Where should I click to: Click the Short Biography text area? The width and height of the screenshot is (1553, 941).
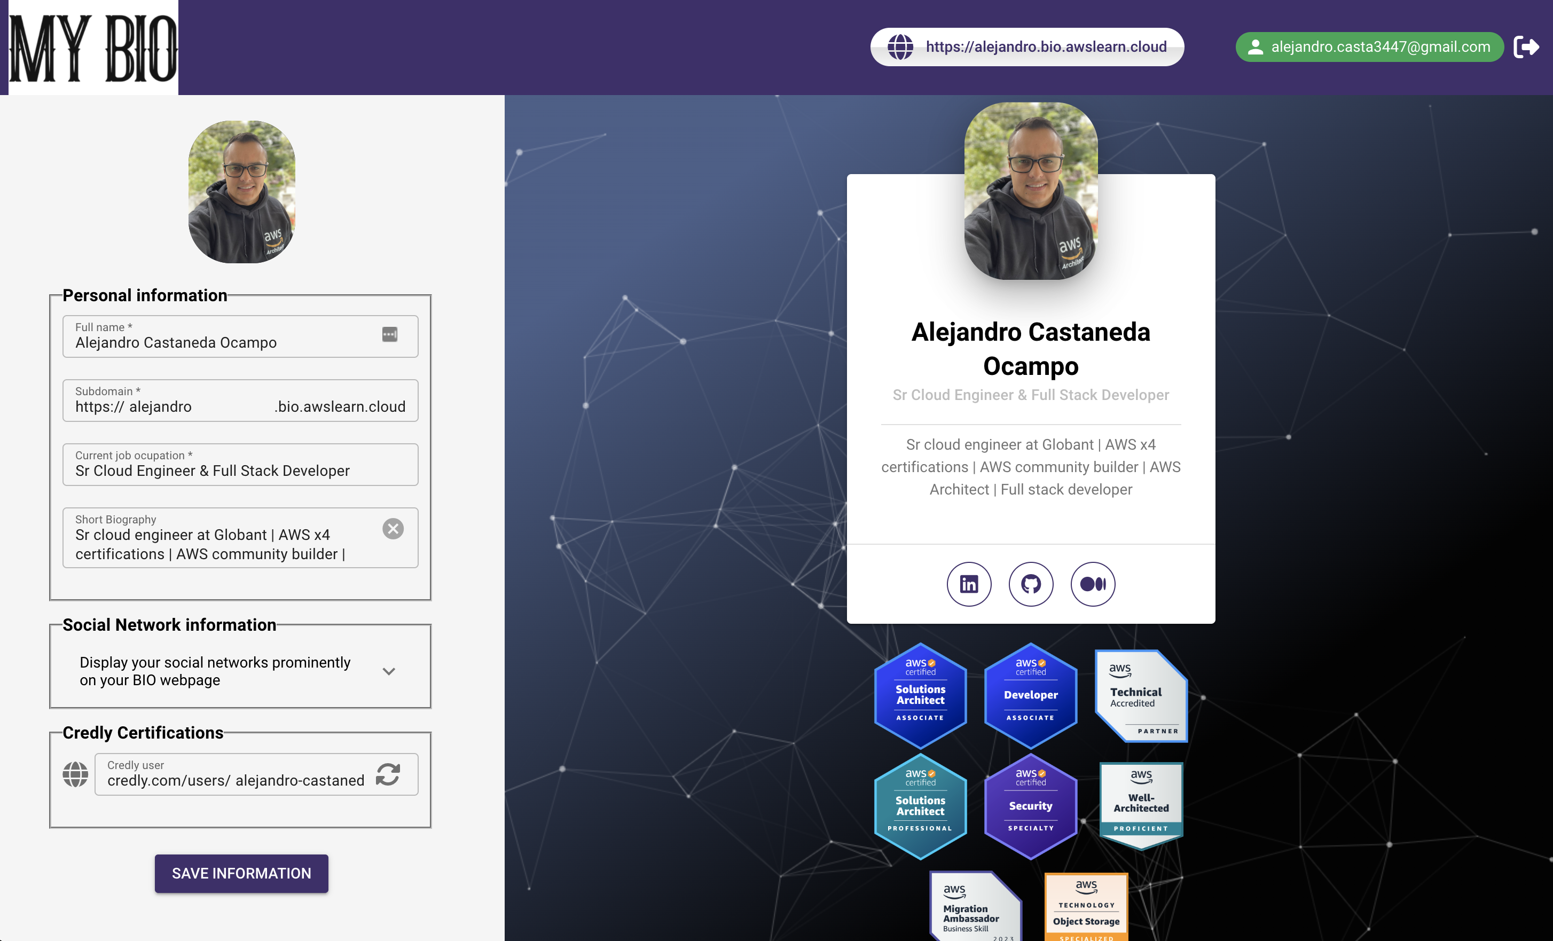point(240,538)
